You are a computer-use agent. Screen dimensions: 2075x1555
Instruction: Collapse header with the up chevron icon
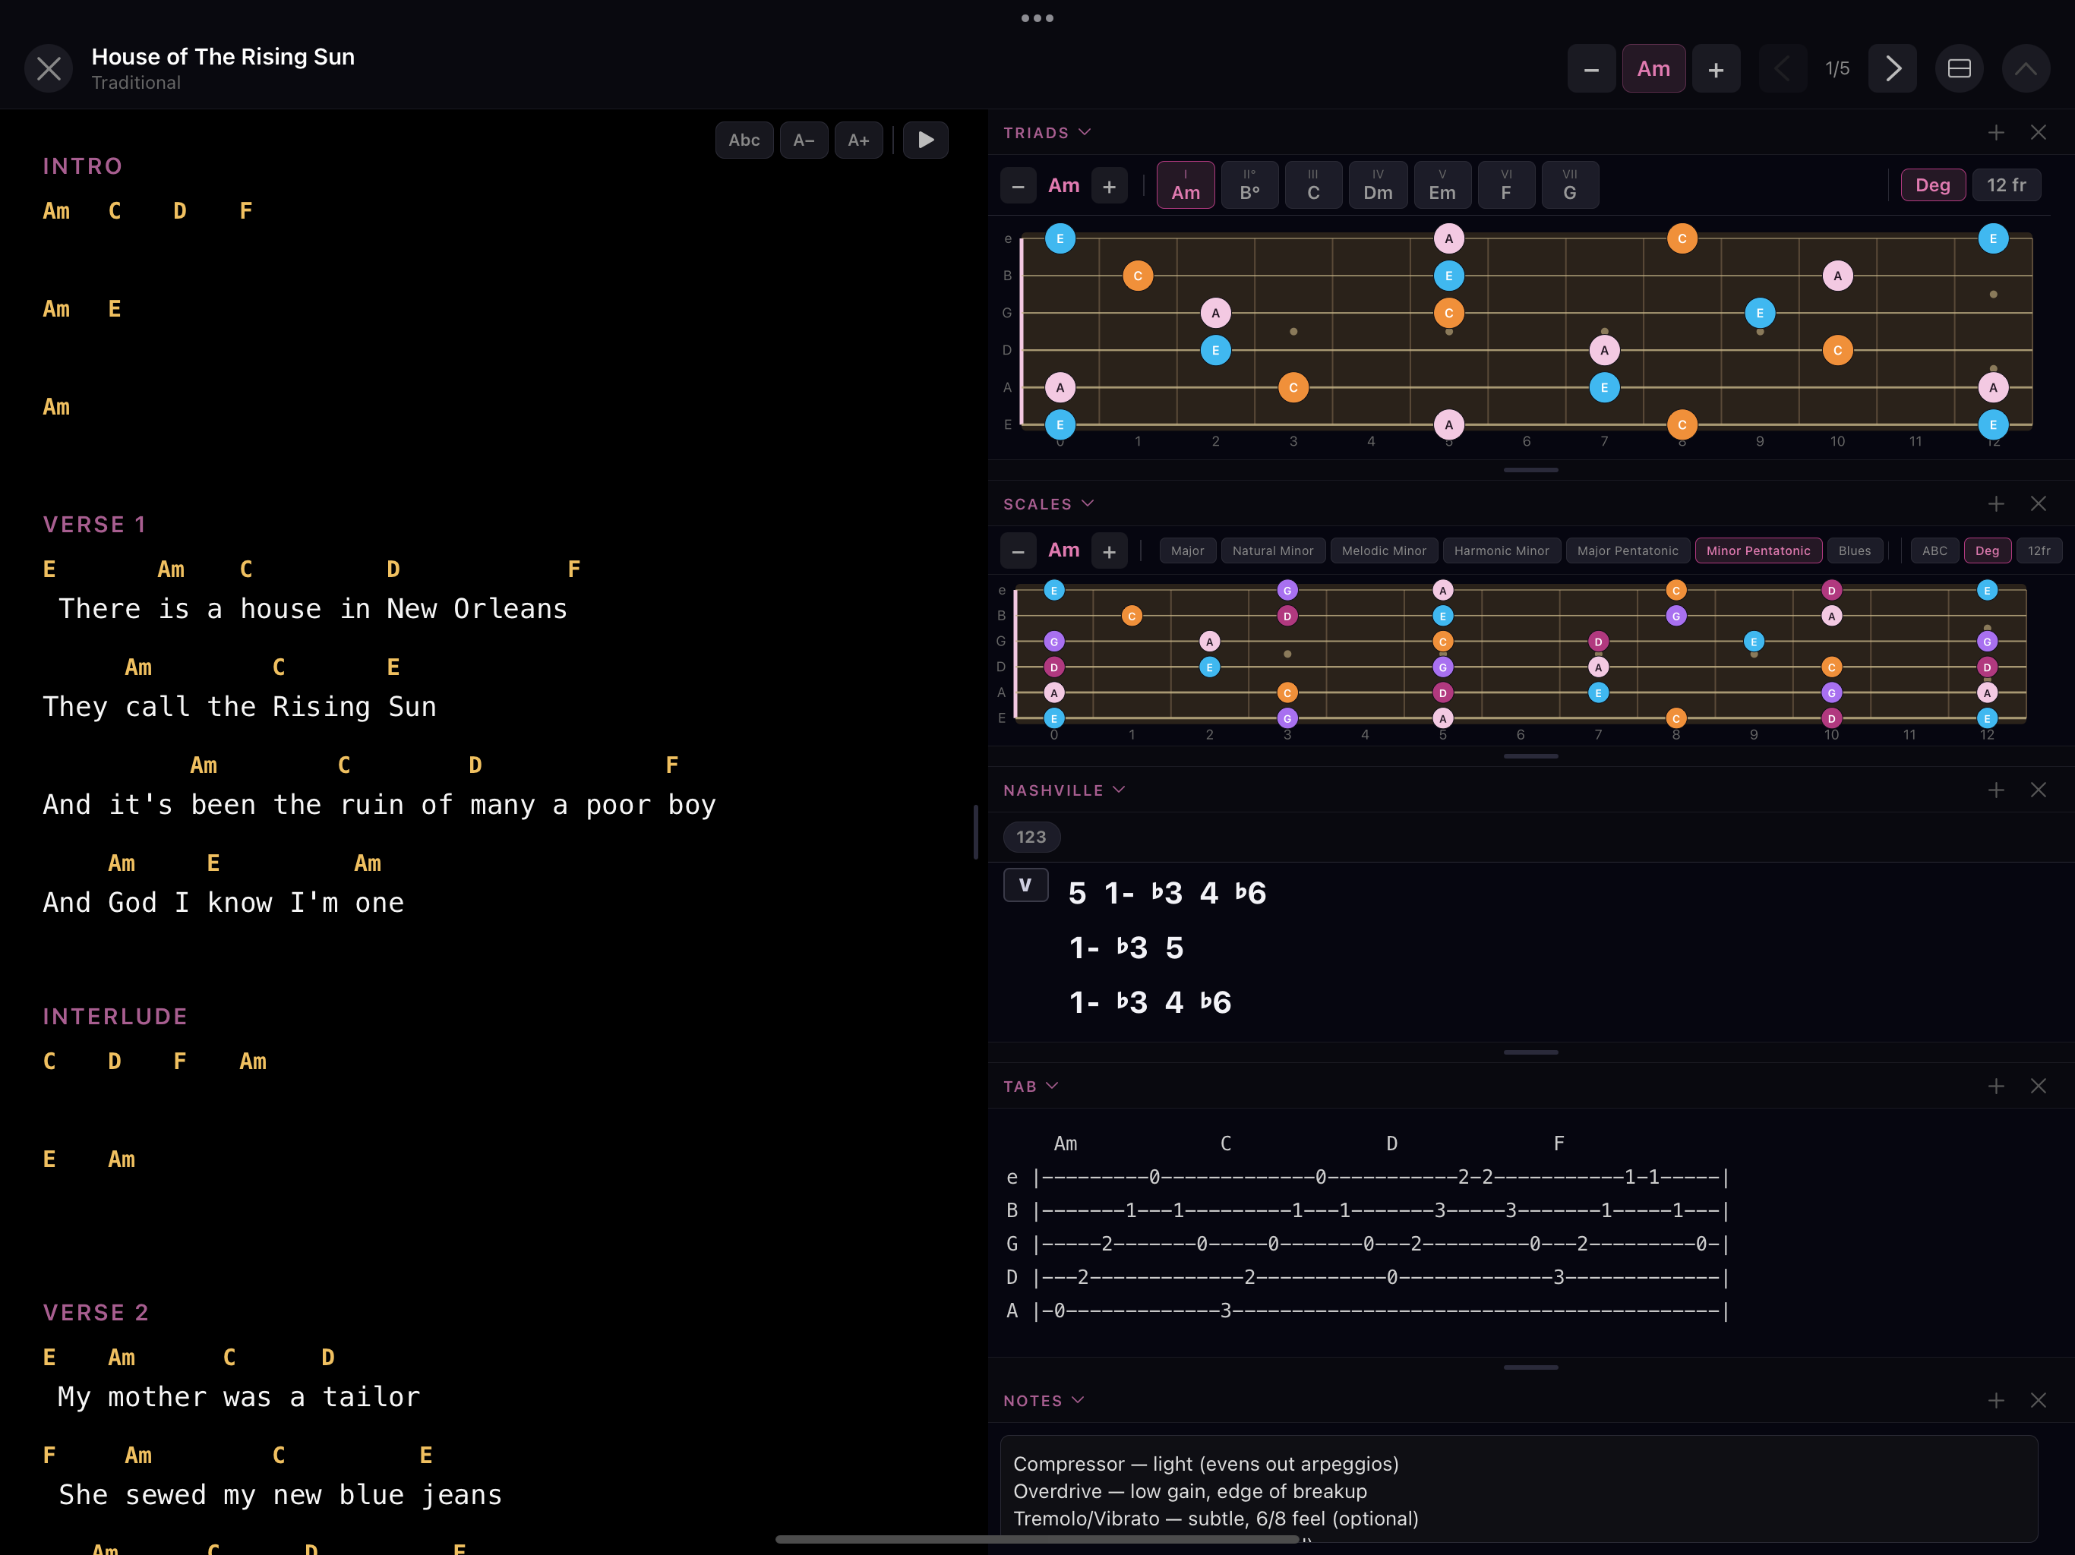2026,68
